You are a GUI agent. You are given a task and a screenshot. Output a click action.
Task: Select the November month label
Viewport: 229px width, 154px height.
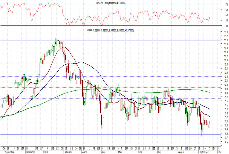10,152
